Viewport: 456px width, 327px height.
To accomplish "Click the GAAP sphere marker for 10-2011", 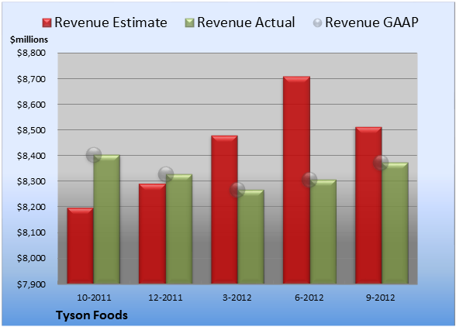I will [x=94, y=155].
